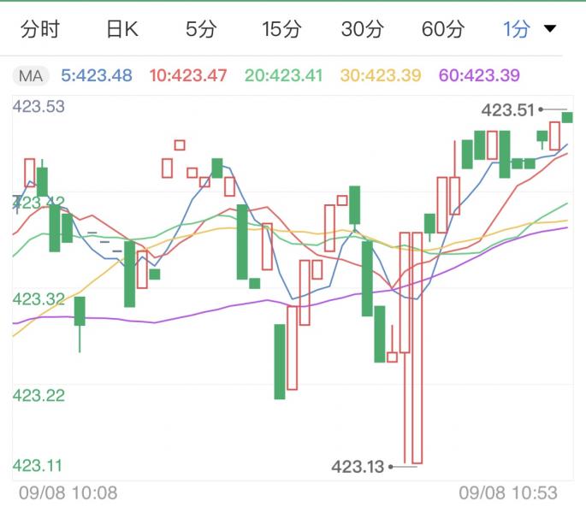This screenshot has height=513, width=586.
Task: Click the 09/08 10:53 end time label
Action: (508, 493)
